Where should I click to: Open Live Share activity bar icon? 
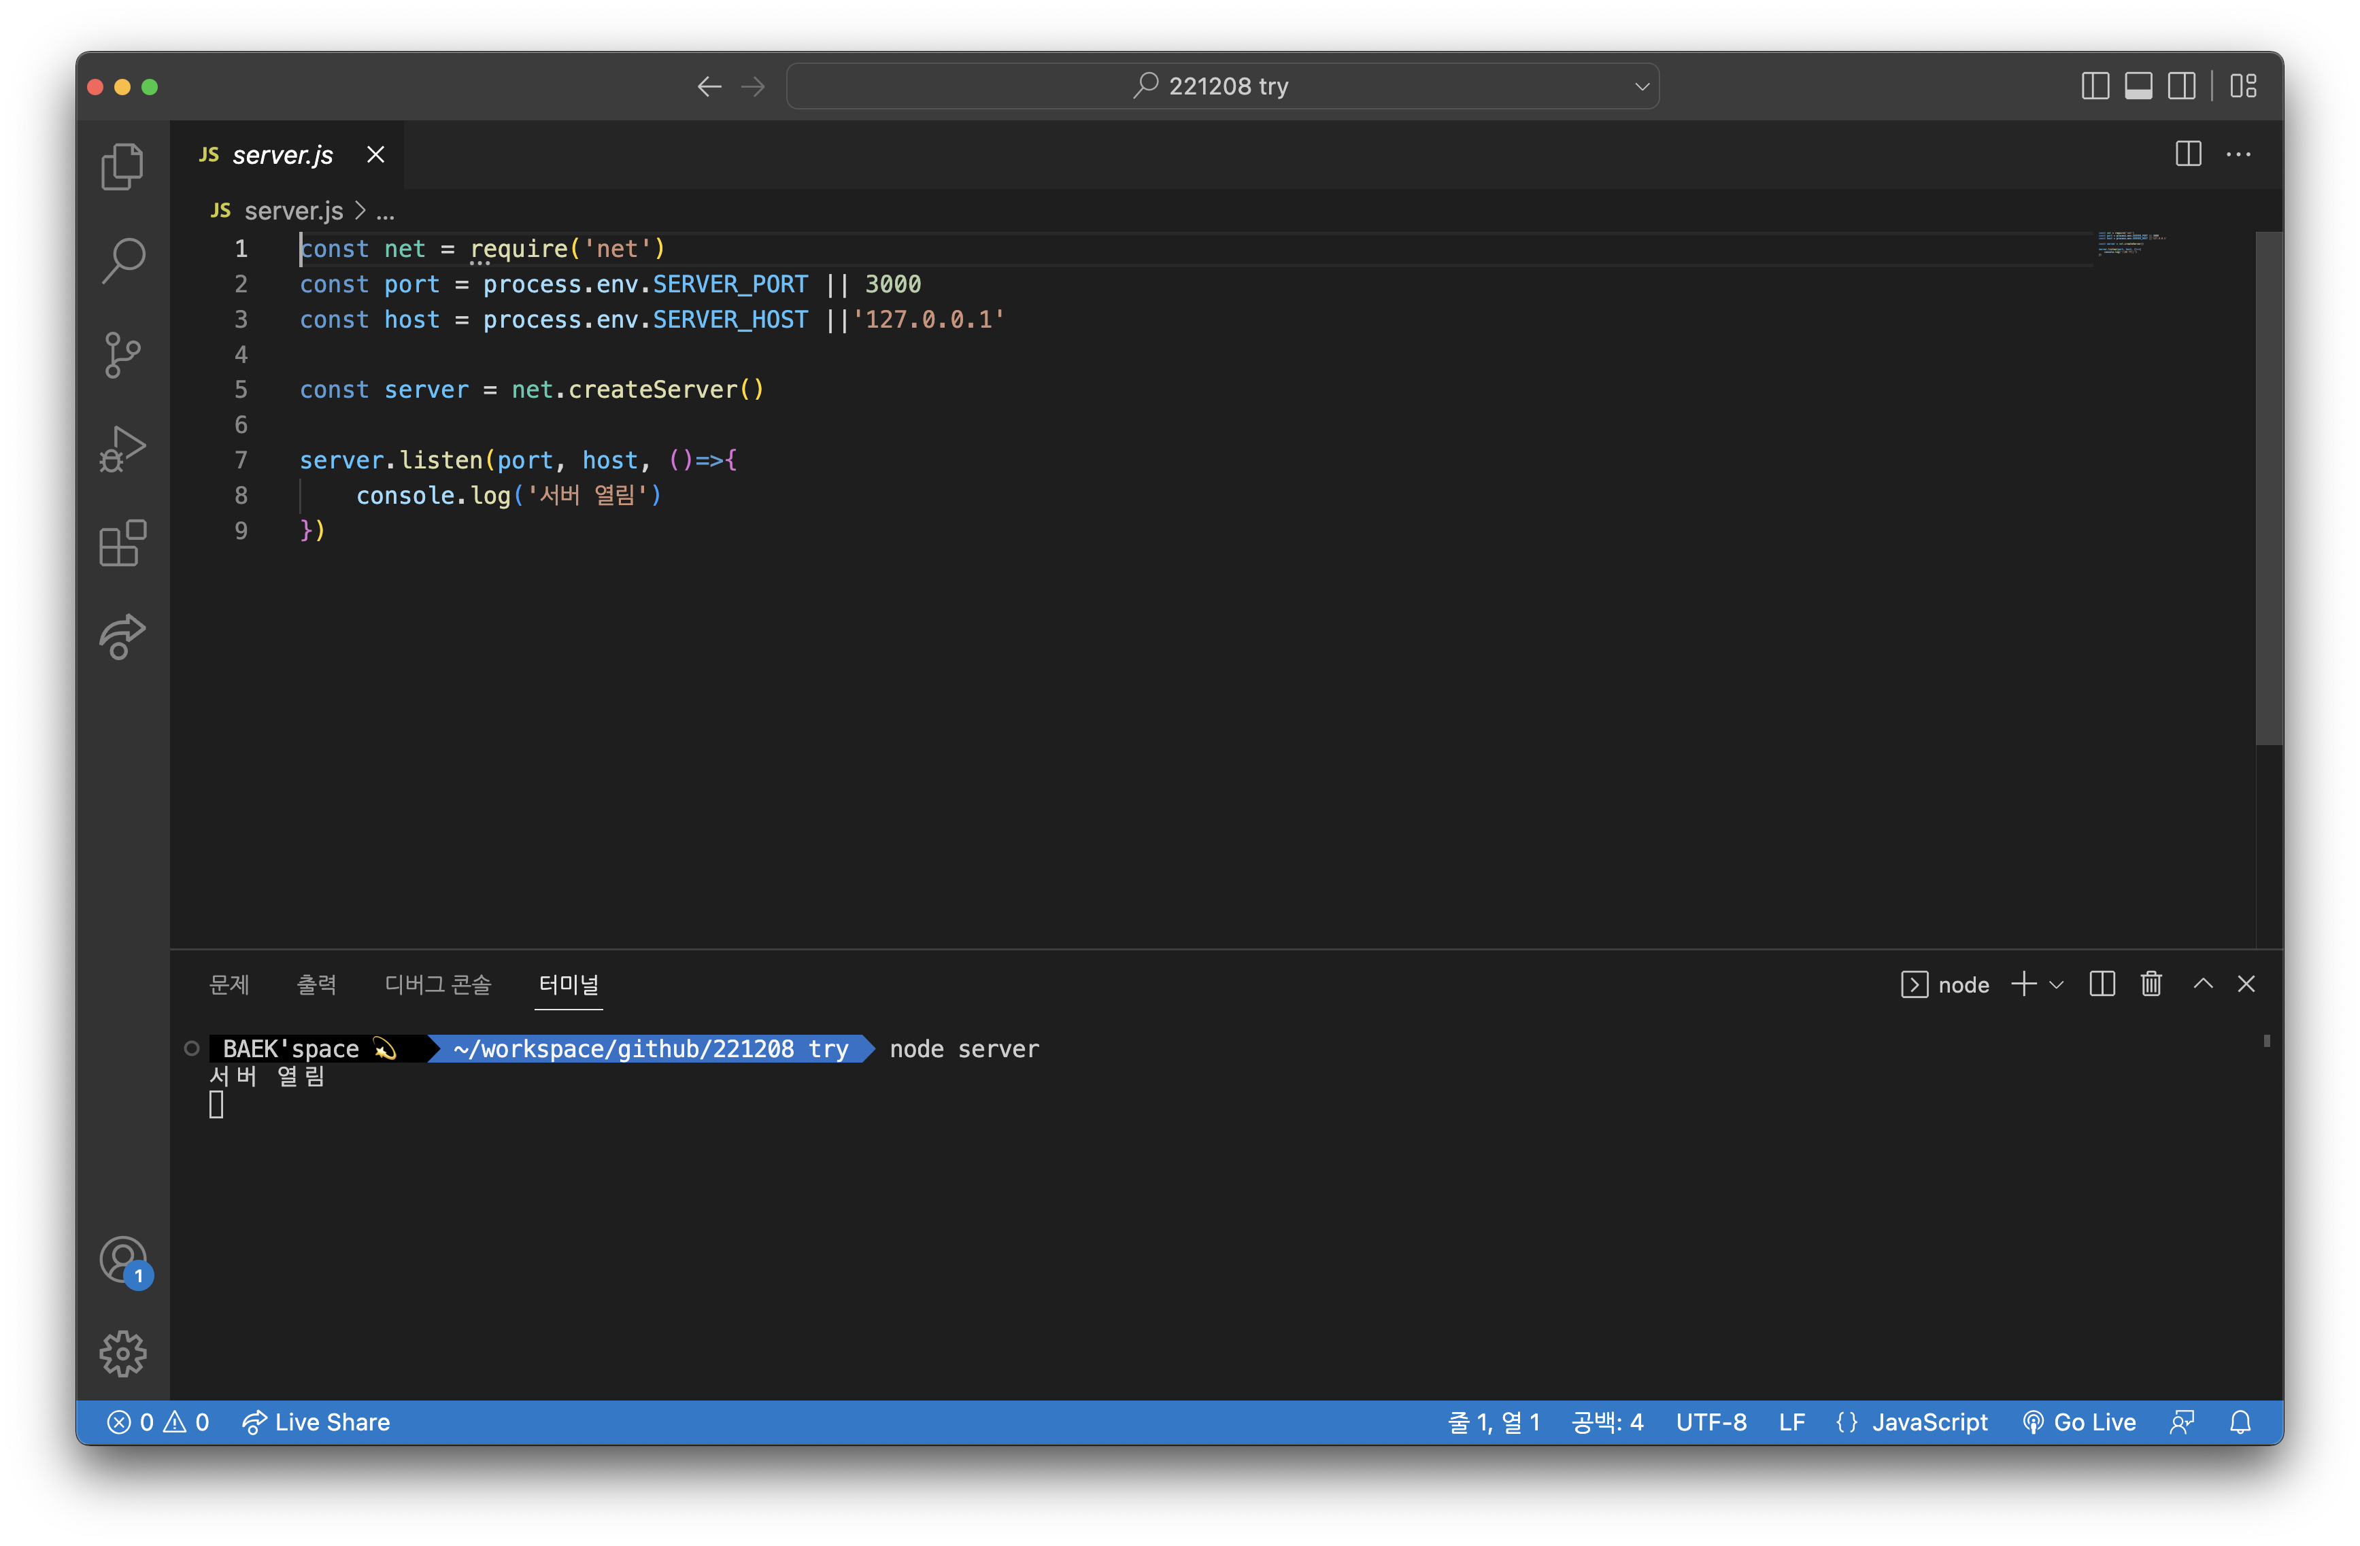click(122, 636)
